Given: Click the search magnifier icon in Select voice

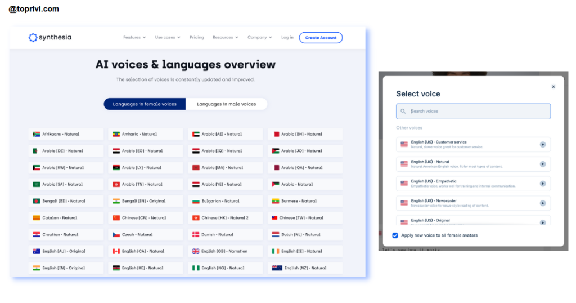Looking at the screenshot, I should coord(403,111).
